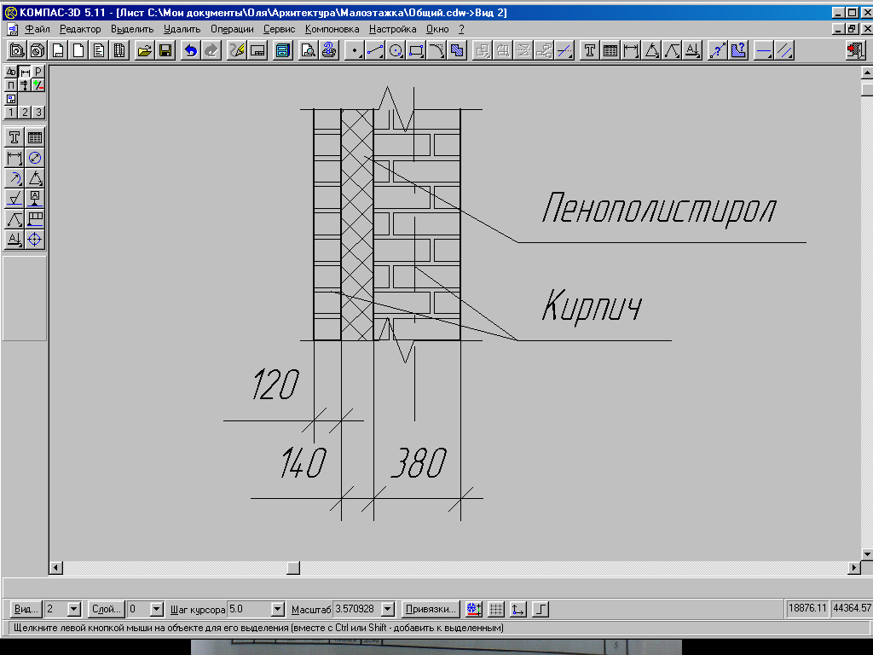Image resolution: width=873 pixels, height=655 pixels.
Task: Select the angular dimension tool in the top toolbar
Action: pos(651,50)
